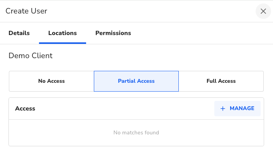Choose the Partial Access option
Screen dimensions: 273x159
(136, 81)
